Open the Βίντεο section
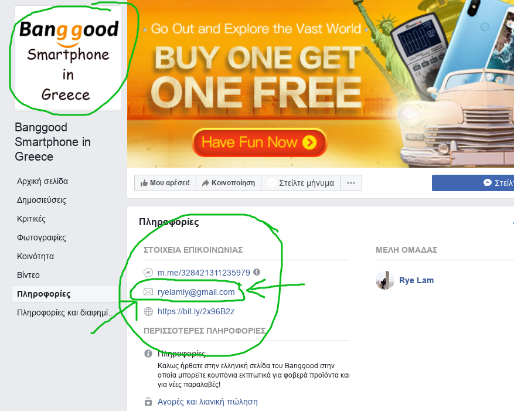The image size is (514, 411). pos(28,275)
